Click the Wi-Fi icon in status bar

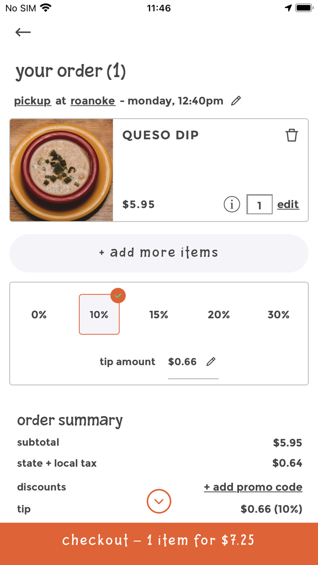click(45, 7)
